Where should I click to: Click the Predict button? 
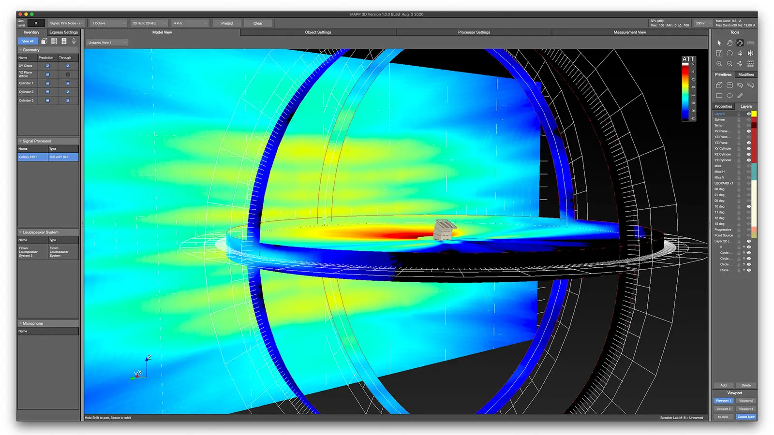tap(226, 23)
